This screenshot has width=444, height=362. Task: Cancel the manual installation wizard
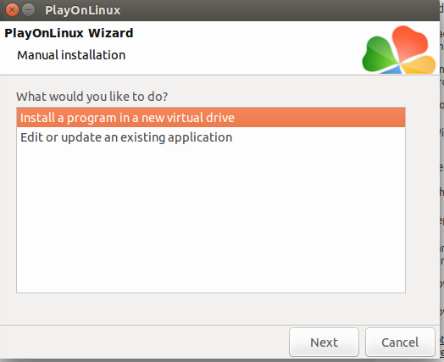[400, 343]
